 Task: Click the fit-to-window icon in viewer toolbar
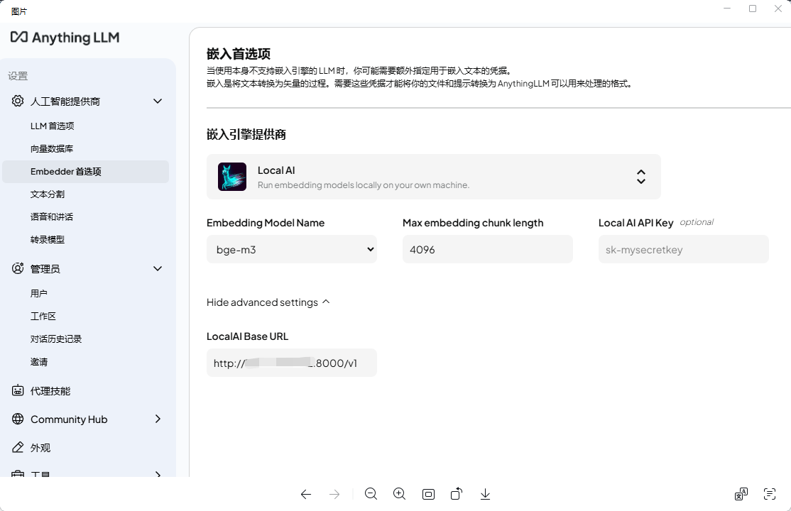pos(428,495)
